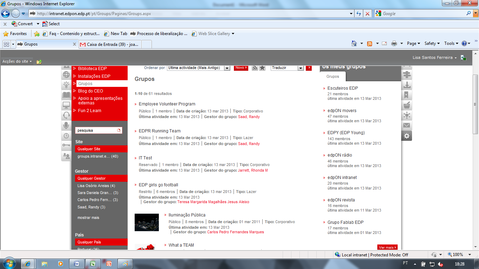Open Fun 2 Learn menu item
Screen dimensions: 479x269
89,111
